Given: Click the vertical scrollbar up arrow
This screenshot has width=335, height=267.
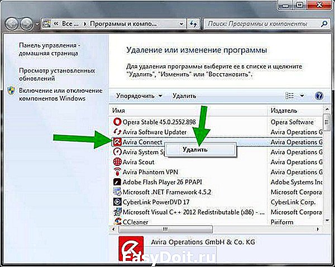Looking at the screenshot, I should tap(327, 109).
